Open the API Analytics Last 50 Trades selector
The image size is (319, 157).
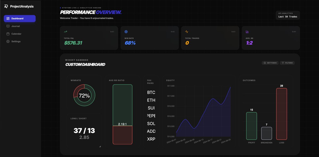[288, 15]
